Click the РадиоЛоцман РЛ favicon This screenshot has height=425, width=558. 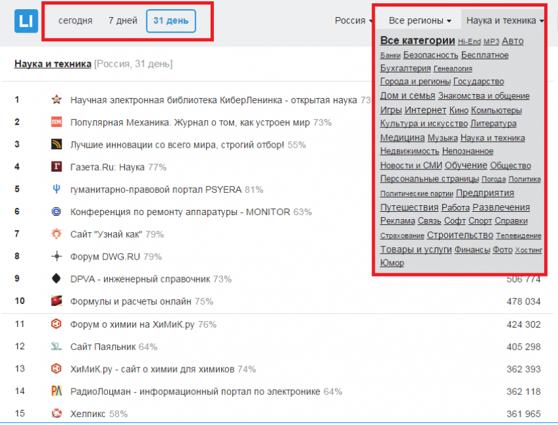56,391
